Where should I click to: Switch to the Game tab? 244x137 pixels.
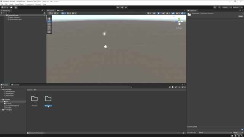click(x=60, y=11)
